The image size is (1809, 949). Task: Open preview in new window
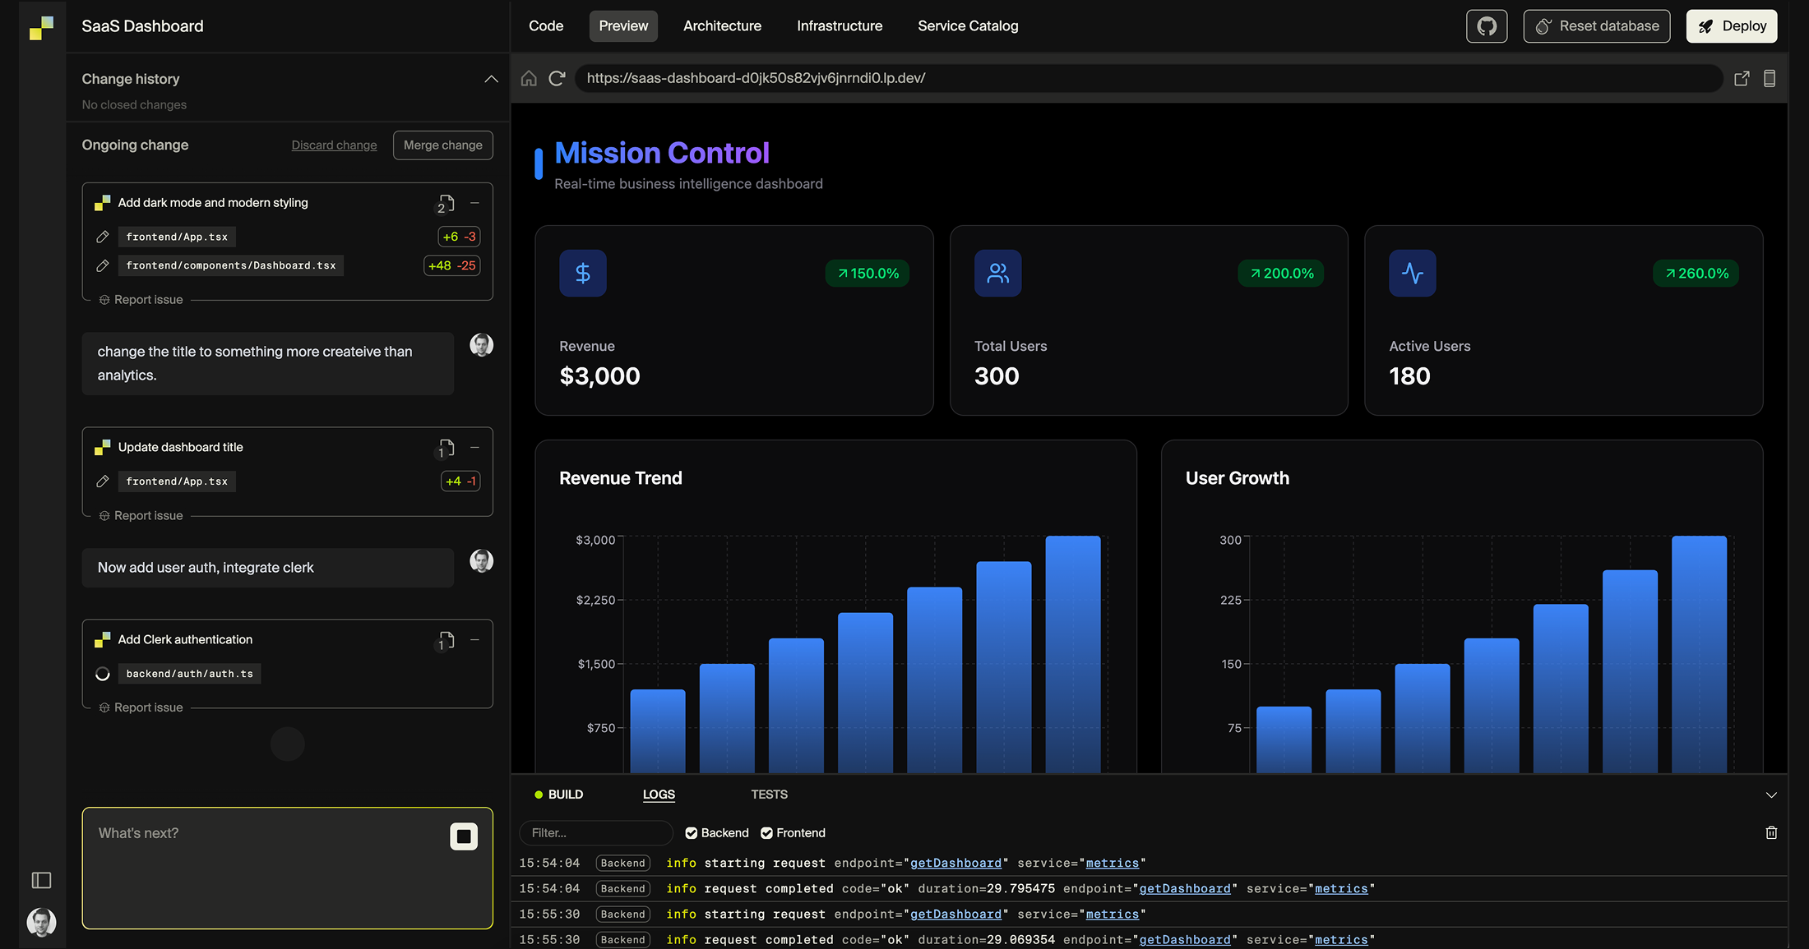click(1742, 78)
